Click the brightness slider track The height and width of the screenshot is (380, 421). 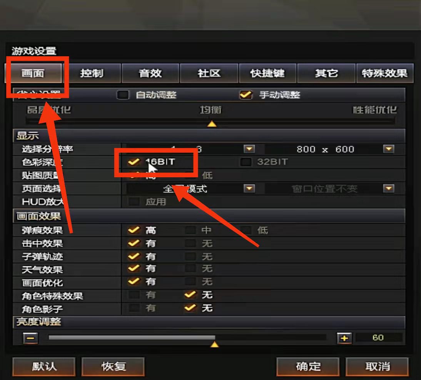click(x=187, y=337)
